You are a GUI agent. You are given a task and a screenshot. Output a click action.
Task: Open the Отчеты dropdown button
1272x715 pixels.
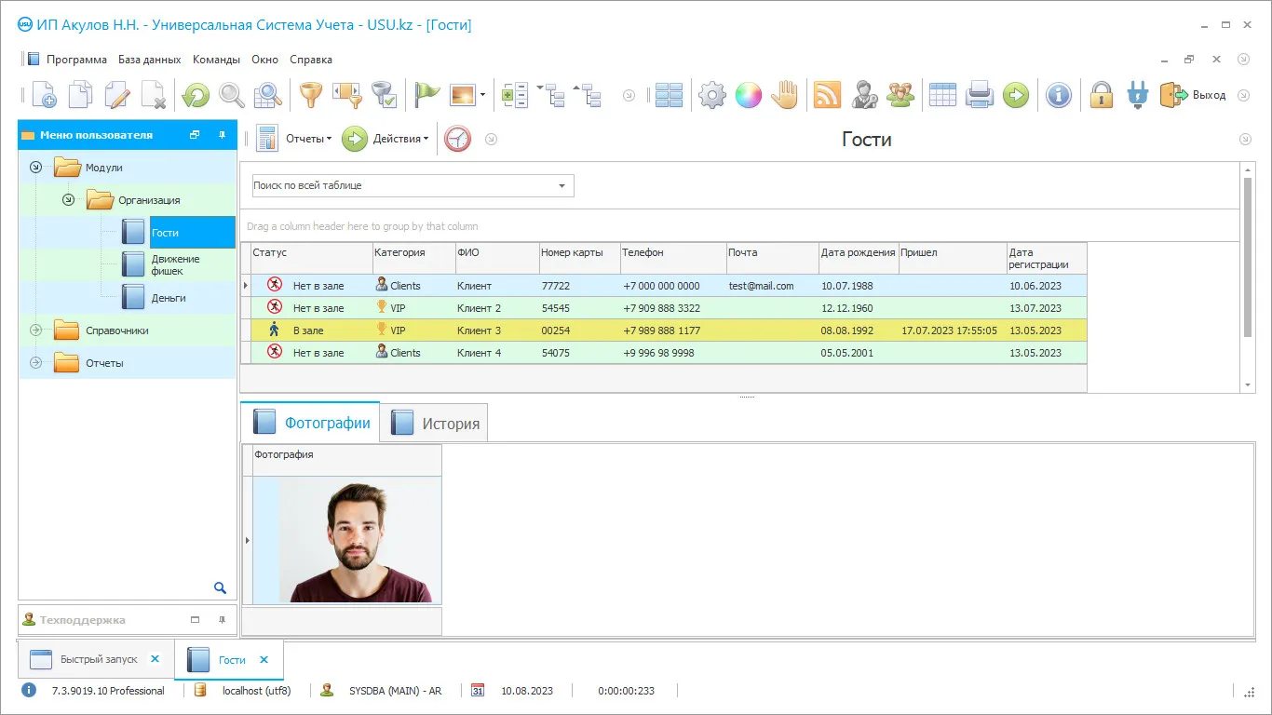[x=294, y=139]
